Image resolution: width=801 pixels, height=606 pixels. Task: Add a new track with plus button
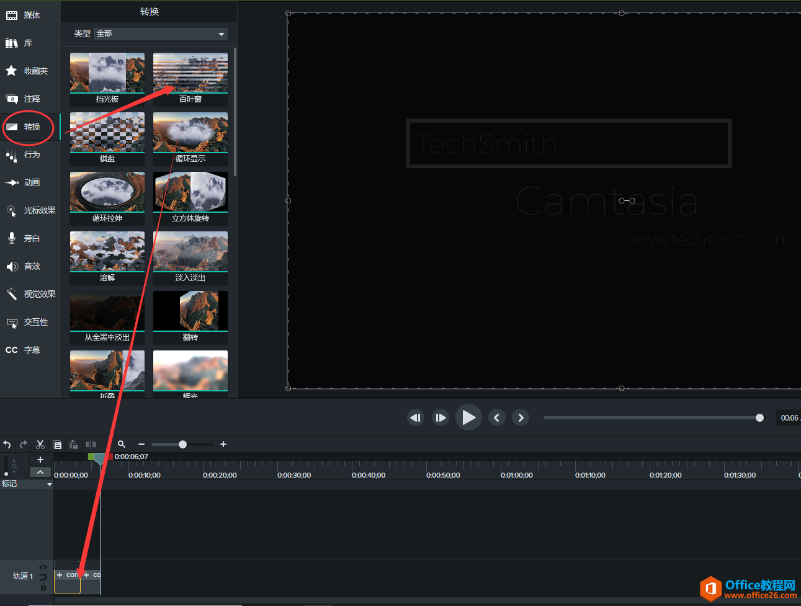click(40, 460)
